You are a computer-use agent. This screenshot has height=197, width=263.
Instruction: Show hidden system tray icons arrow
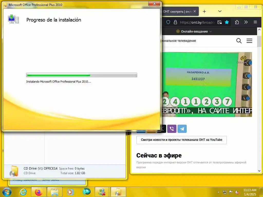pos(218,192)
